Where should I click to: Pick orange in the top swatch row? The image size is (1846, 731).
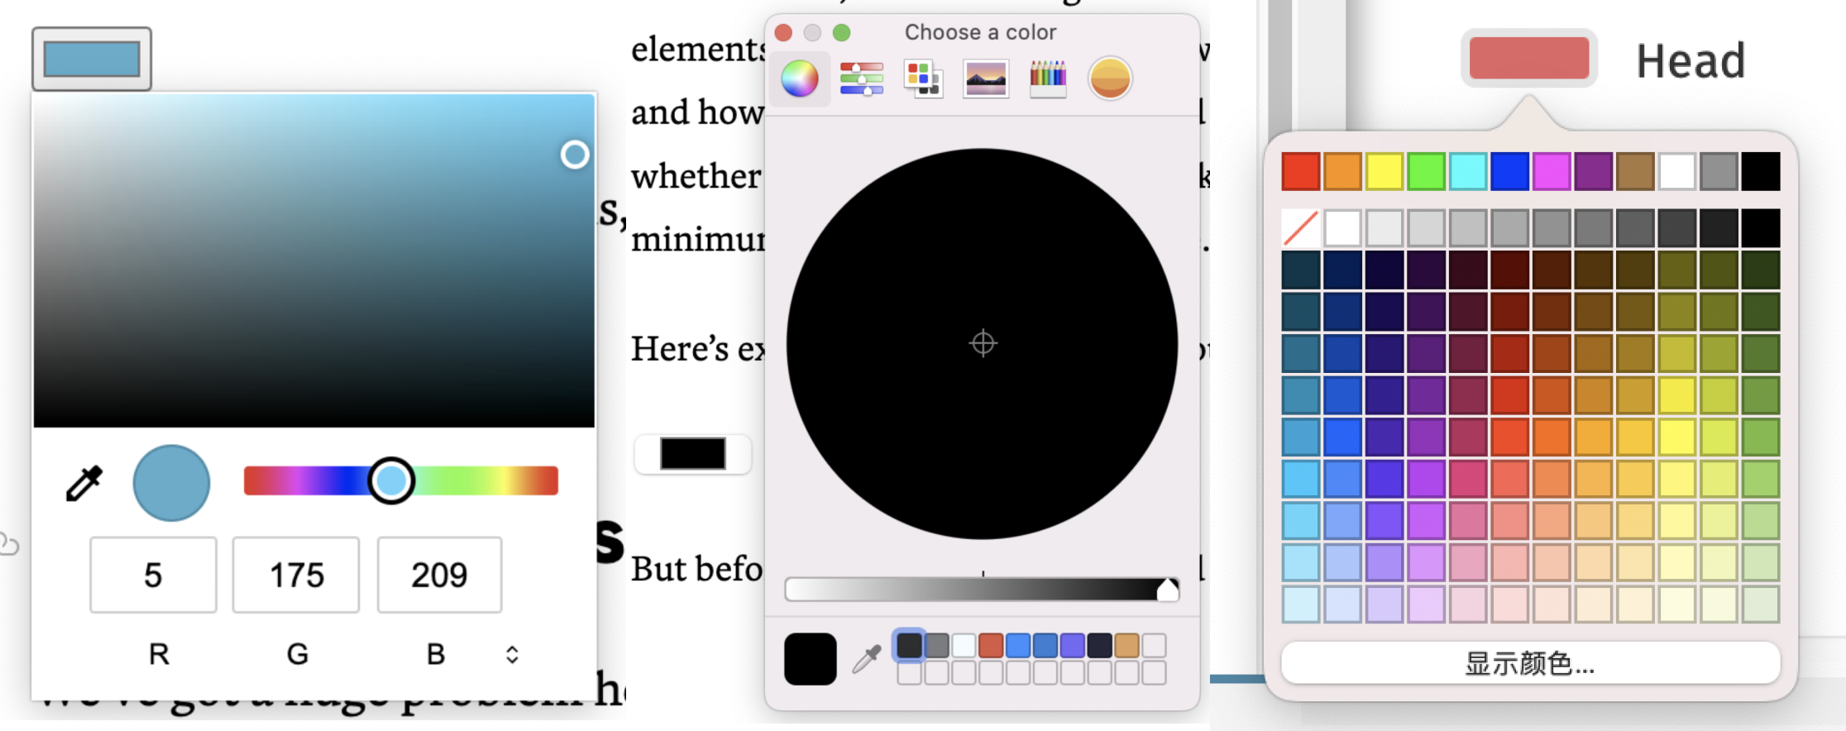point(1342,171)
